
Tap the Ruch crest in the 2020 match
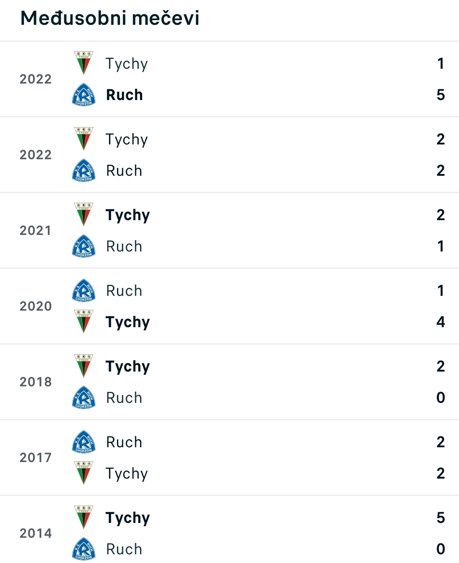[x=83, y=290]
